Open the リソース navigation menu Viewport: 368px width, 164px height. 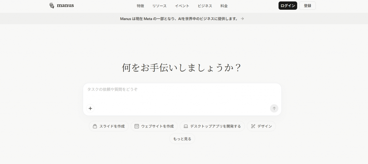pos(159,6)
